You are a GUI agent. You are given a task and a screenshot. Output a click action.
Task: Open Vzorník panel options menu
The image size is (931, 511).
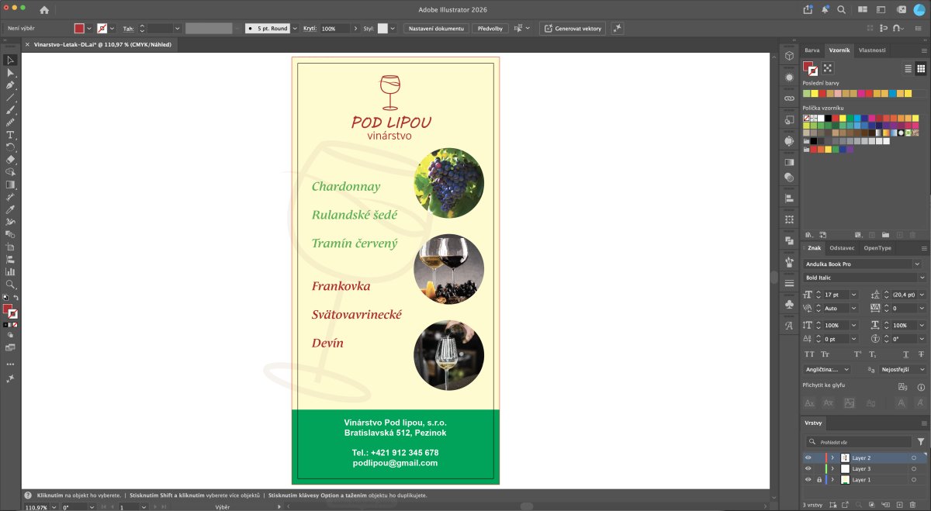click(x=924, y=50)
